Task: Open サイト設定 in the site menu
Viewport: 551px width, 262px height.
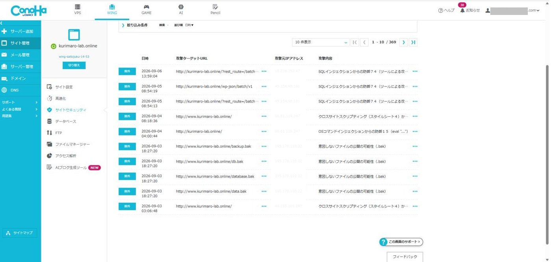Action: pyautogui.click(x=60, y=87)
